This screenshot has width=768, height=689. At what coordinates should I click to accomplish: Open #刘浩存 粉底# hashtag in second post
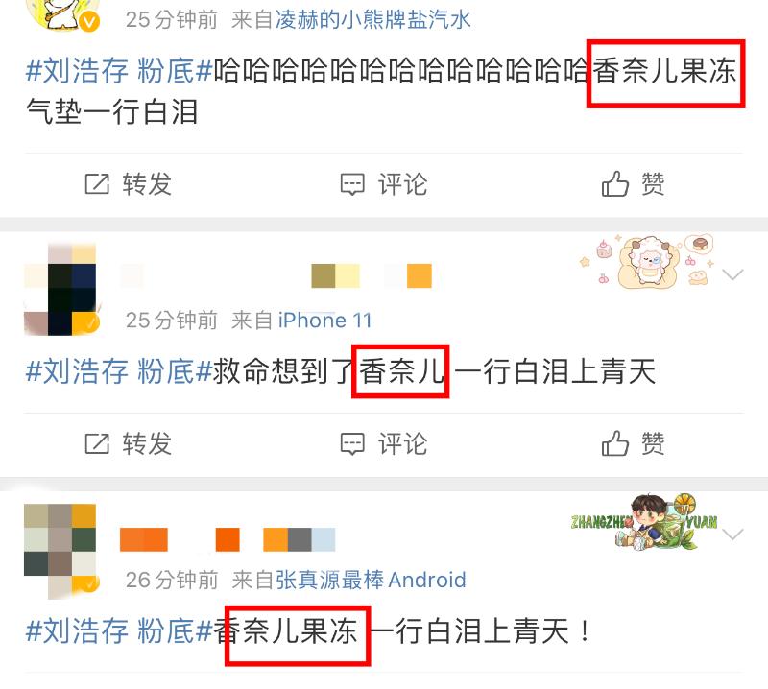point(119,370)
